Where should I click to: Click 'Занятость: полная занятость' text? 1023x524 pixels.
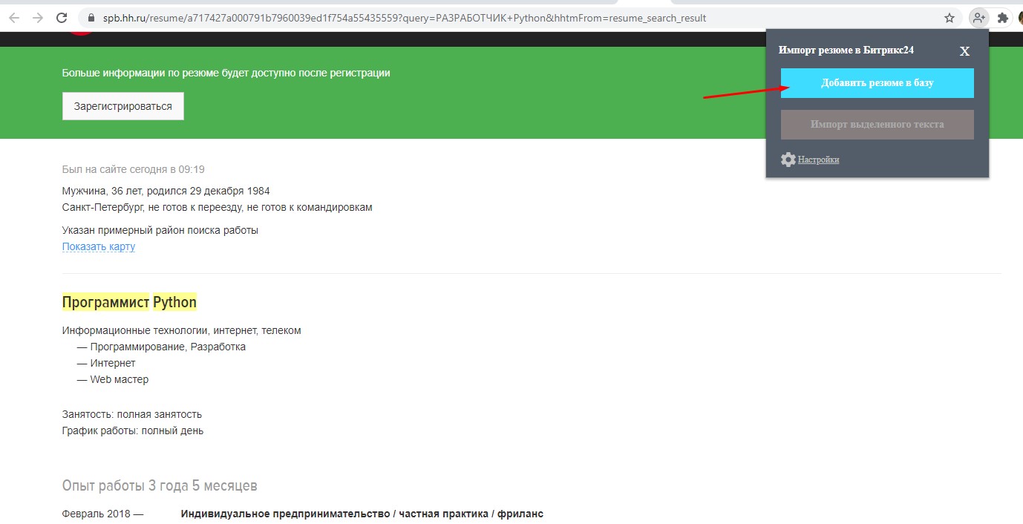point(132,414)
